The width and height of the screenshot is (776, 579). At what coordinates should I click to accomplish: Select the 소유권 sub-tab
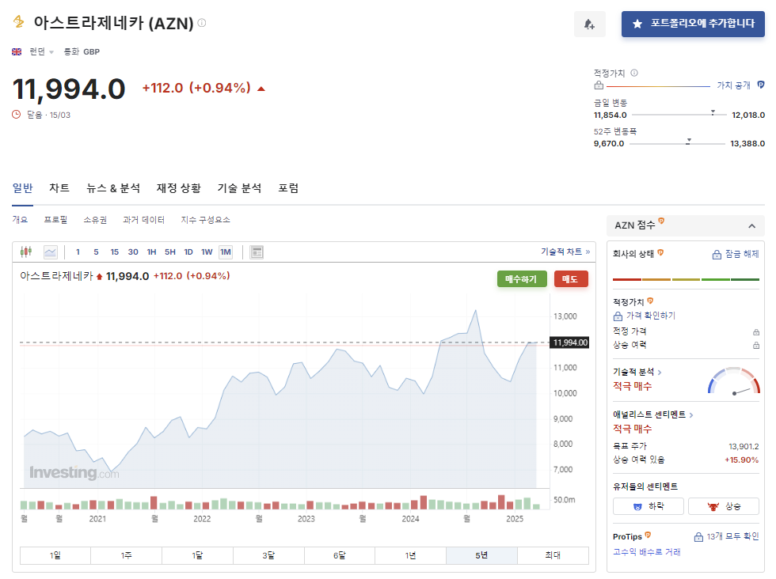95,220
